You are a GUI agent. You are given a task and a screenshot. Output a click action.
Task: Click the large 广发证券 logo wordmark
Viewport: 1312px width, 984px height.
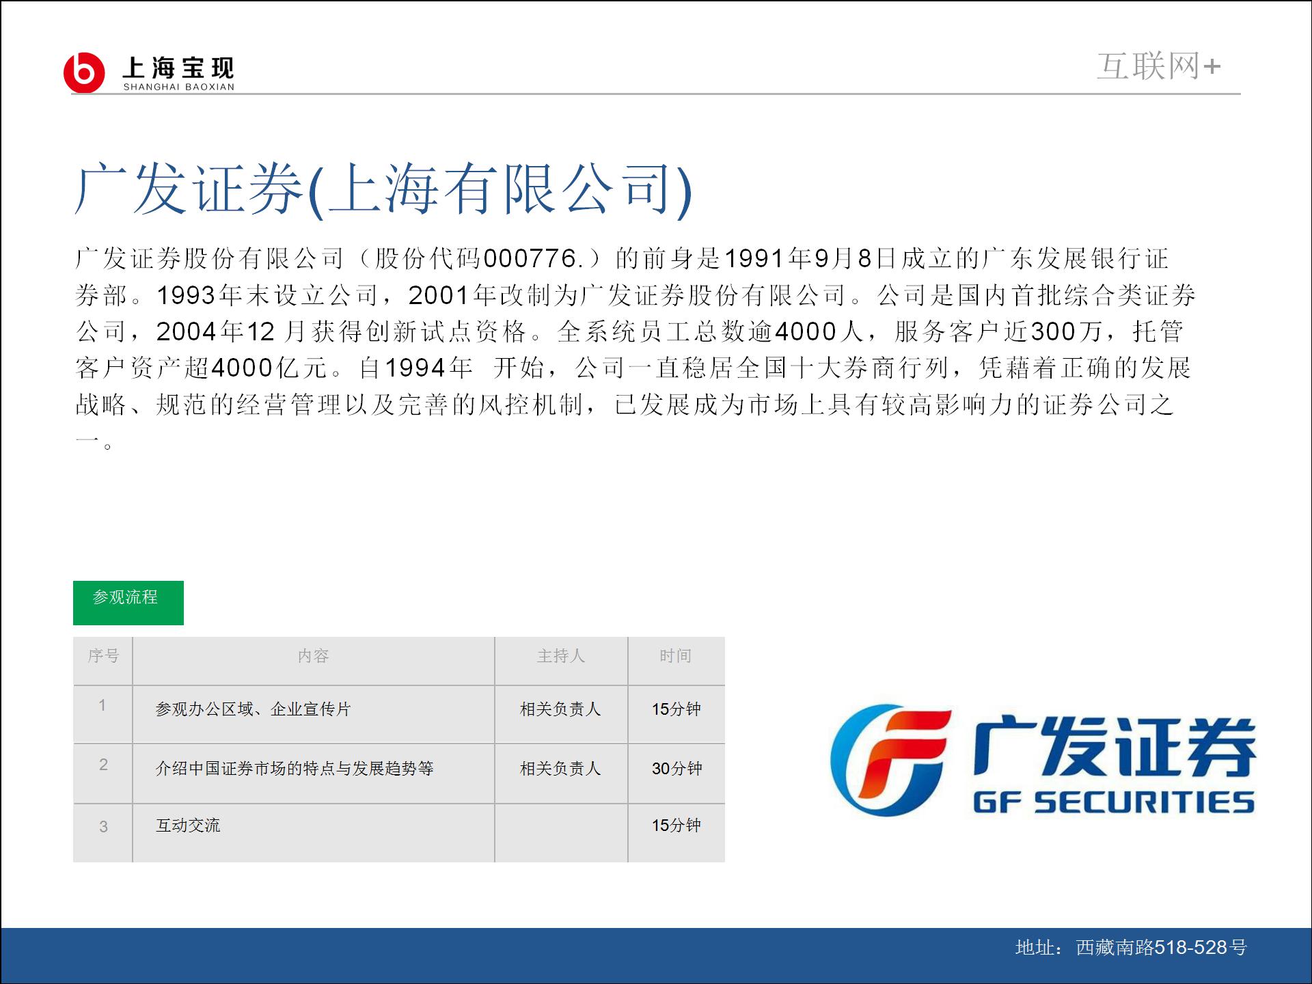1115,747
